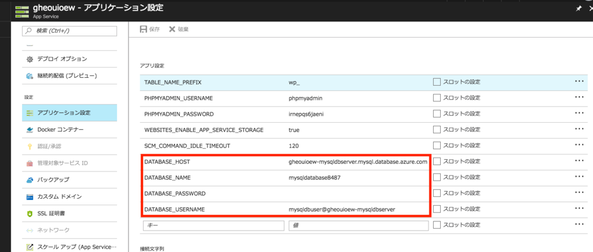Click the DATABASE_HOST key name
This screenshot has width=593, height=252.
pos(167,162)
